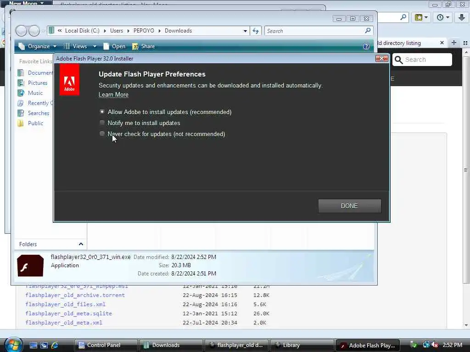Select Users in the address breadcrumb
470x352 pixels.
[116, 31]
